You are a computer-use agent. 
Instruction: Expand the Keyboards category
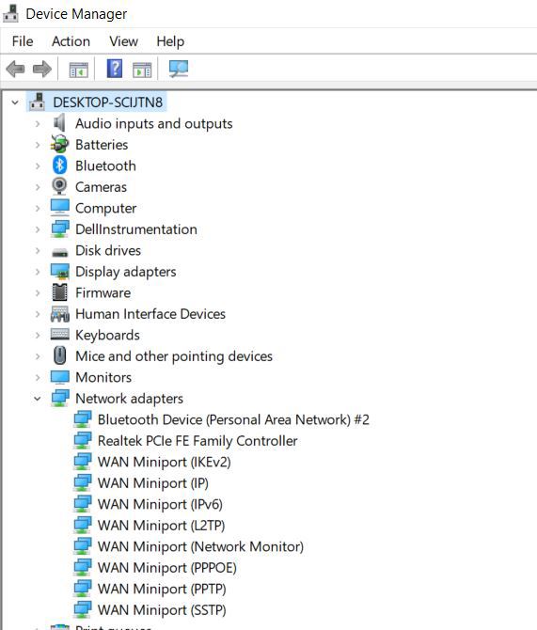coord(38,335)
